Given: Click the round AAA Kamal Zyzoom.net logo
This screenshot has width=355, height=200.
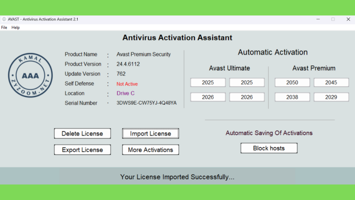Looking at the screenshot, I should (x=31, y=75).
